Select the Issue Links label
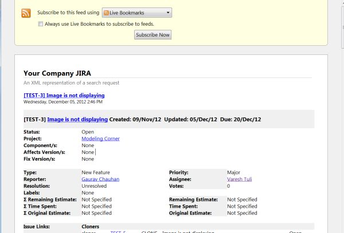344x233 pixels. [37, 227]
